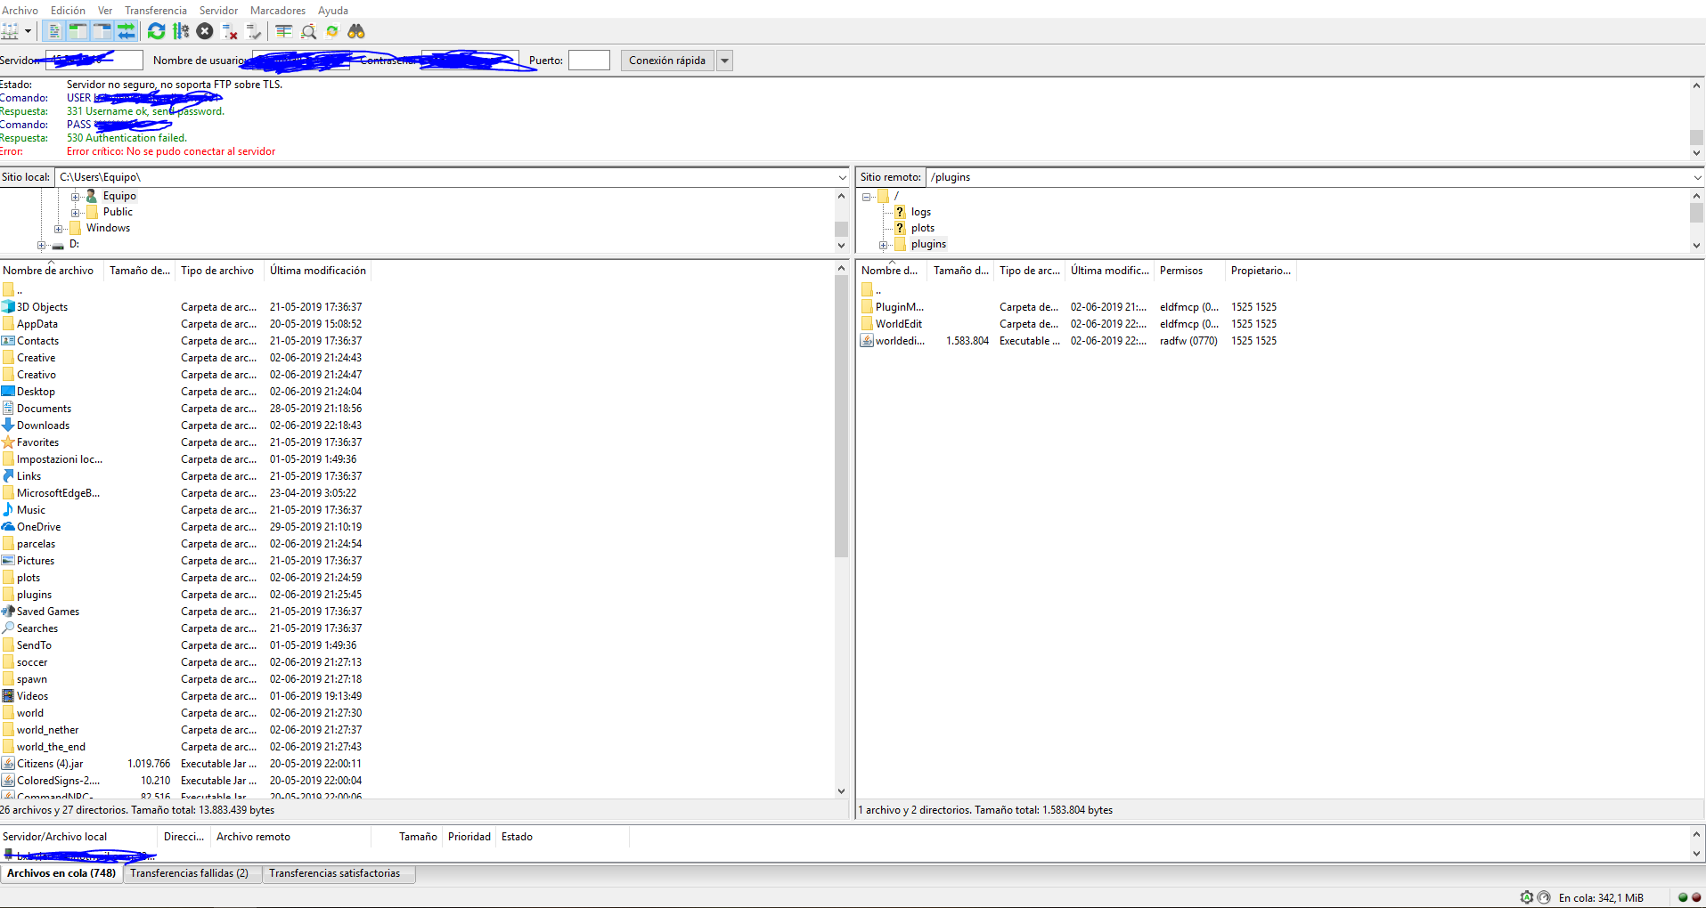This screenshot has width=1706, height=908.
Task: Select the 3D Objects folder icon
Action: click(x=8, y=307)
